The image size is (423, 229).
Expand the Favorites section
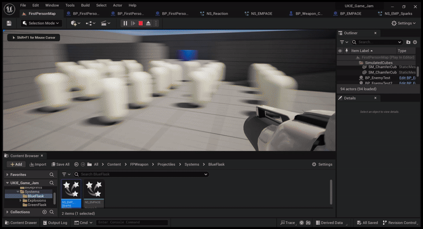(7, 174)
